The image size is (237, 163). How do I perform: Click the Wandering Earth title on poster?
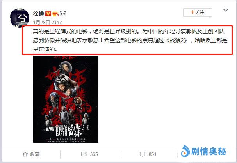[55, 131]
